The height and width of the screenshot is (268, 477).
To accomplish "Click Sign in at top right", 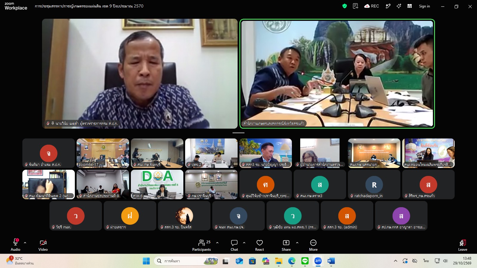I will click(x=424, y=6).
